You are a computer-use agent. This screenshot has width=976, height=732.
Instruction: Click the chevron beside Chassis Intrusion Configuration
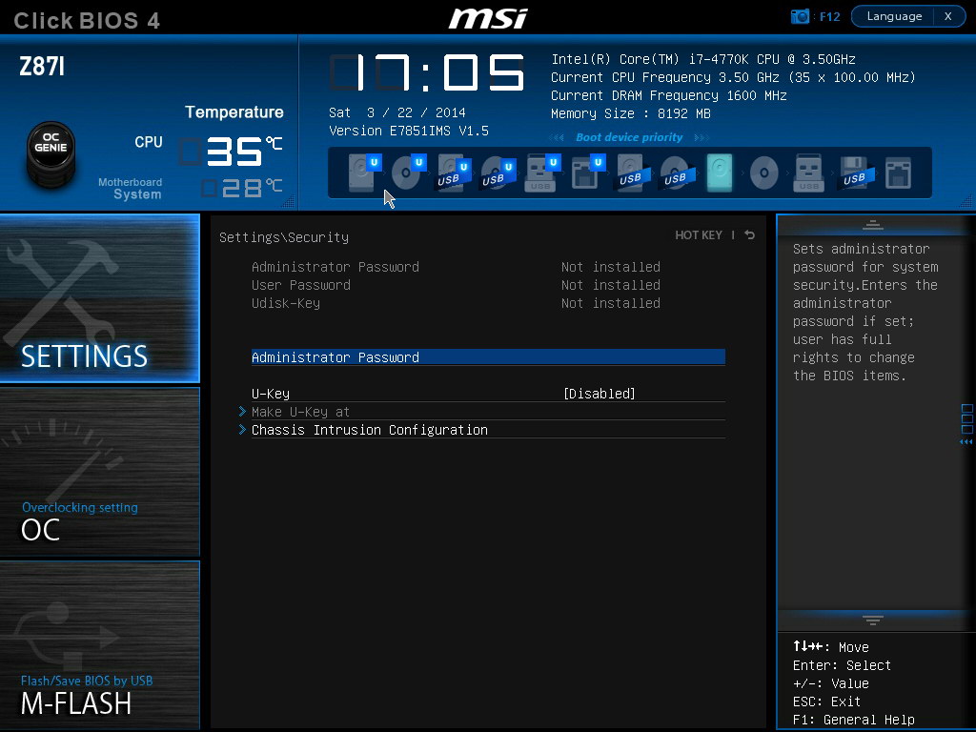pos(242,430)
